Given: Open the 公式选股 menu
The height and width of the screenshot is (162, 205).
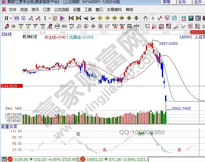Looking at the screenshot, I should click(x=61, y=10).
